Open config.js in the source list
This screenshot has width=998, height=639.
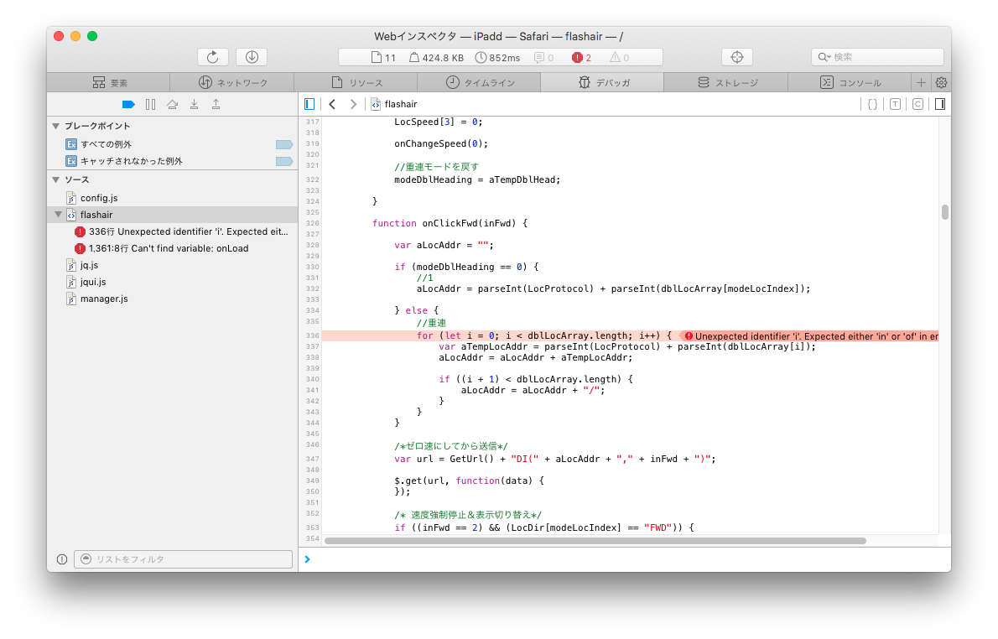pyautogui.click(x=173, y=198)
